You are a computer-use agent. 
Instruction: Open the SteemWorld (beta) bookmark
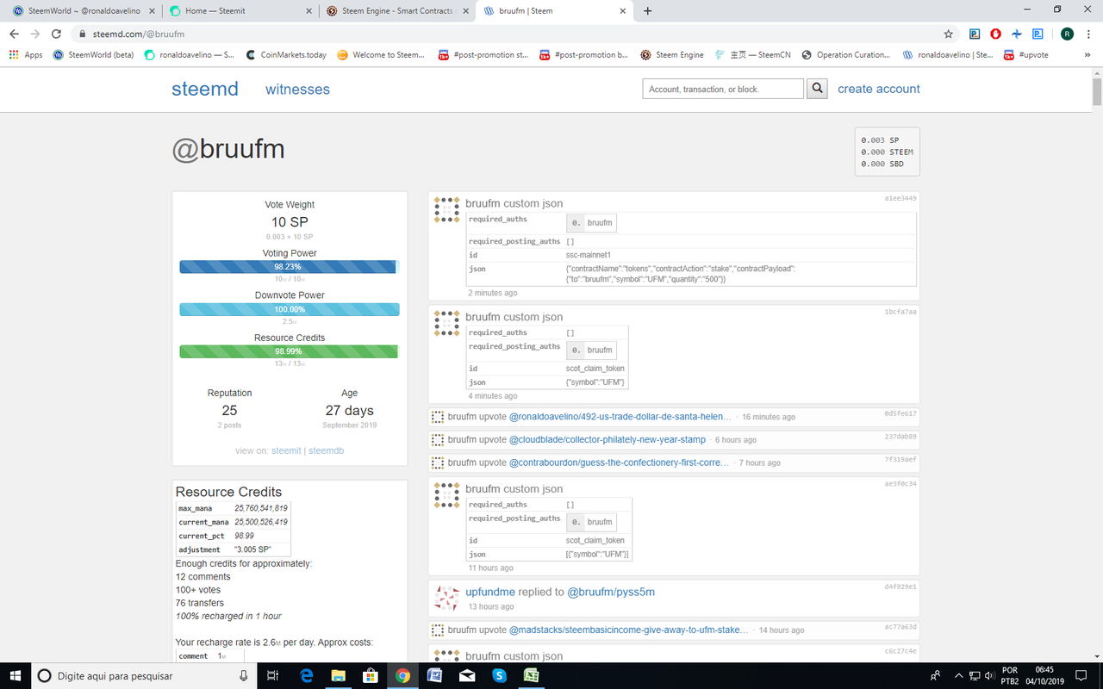coord(93,54)
